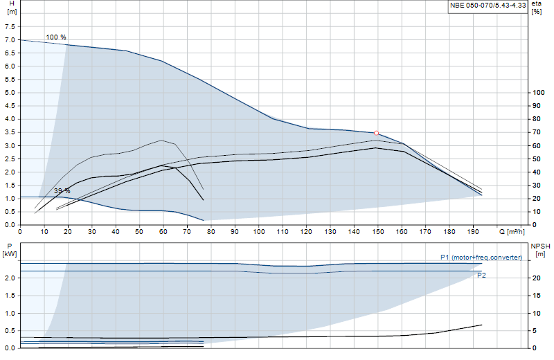
Task: Click the 170 tick on the flow axis
Action: click(425, 232)
